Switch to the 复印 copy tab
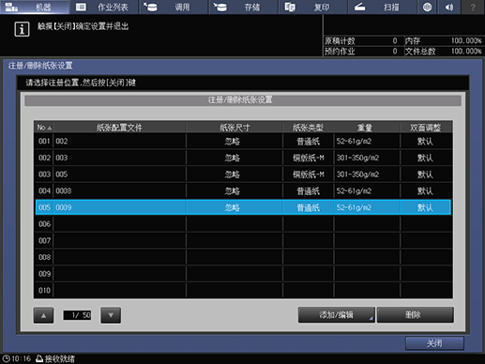This screenshot has width=485, height=364. click(x=313, y=7)
